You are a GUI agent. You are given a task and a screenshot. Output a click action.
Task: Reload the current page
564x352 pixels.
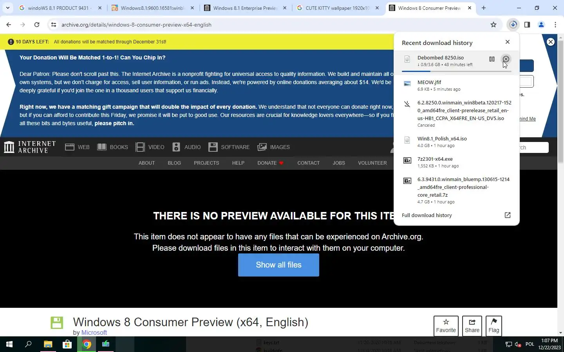tap(37, 25)
